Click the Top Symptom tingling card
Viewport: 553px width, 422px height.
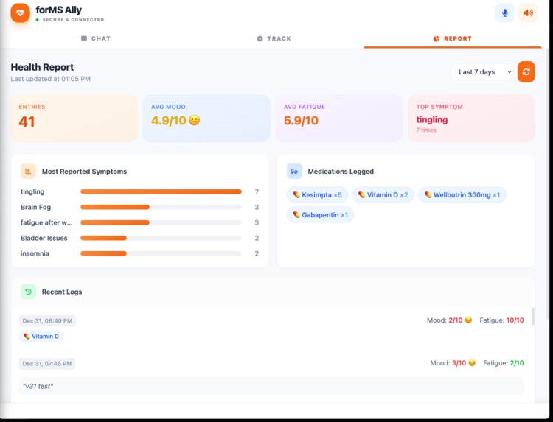coord(472,119)
